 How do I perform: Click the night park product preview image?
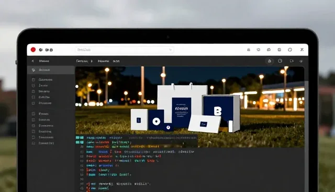coord(189,107)
